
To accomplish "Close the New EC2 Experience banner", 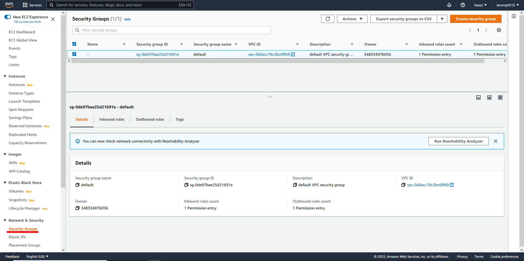I will [x=53, y=19].
